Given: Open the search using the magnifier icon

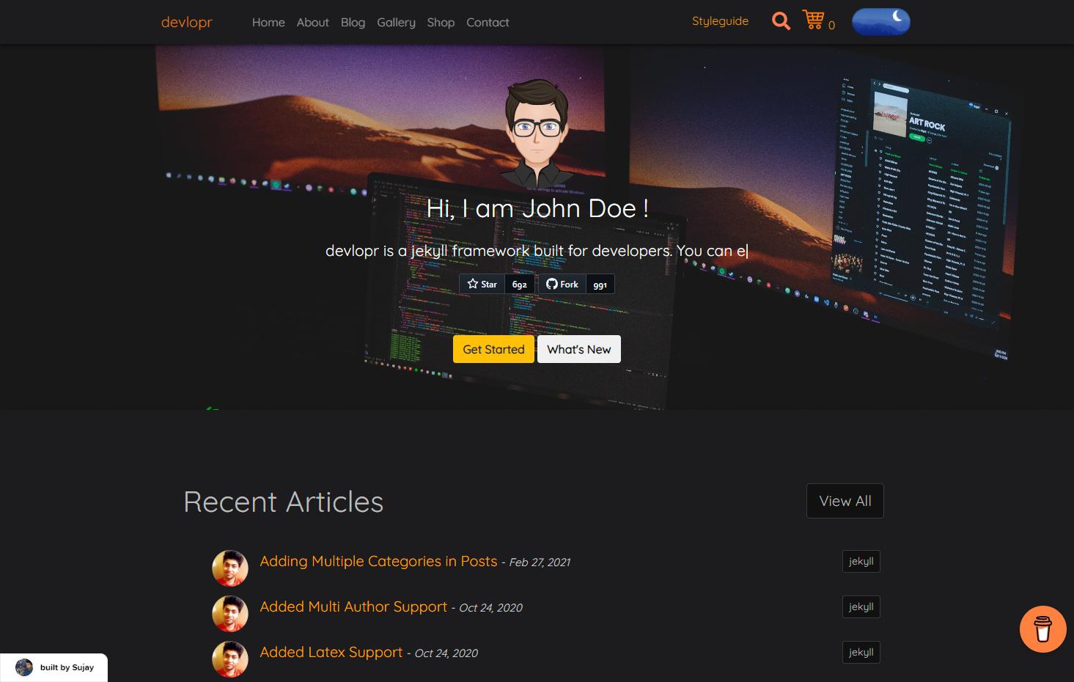Looking at the screenshot, I should 780,21.
